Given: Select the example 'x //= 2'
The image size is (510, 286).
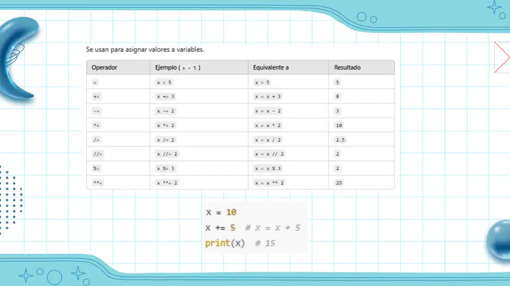Looking at the screenshot, I should click(167, 154).
